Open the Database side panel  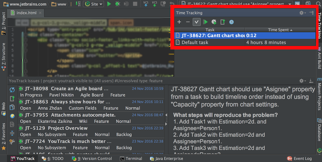[319, 130]
